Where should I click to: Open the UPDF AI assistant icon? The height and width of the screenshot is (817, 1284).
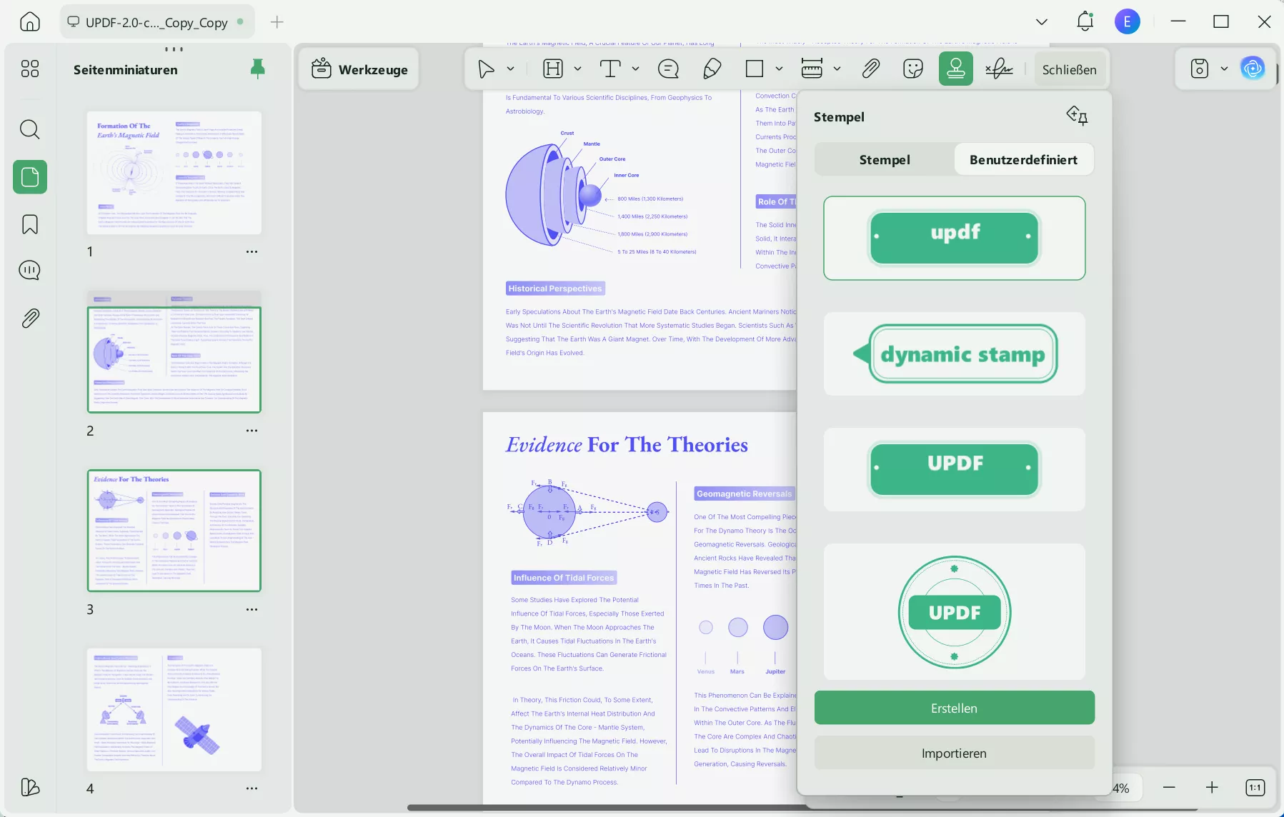(x=1253, y=69)
